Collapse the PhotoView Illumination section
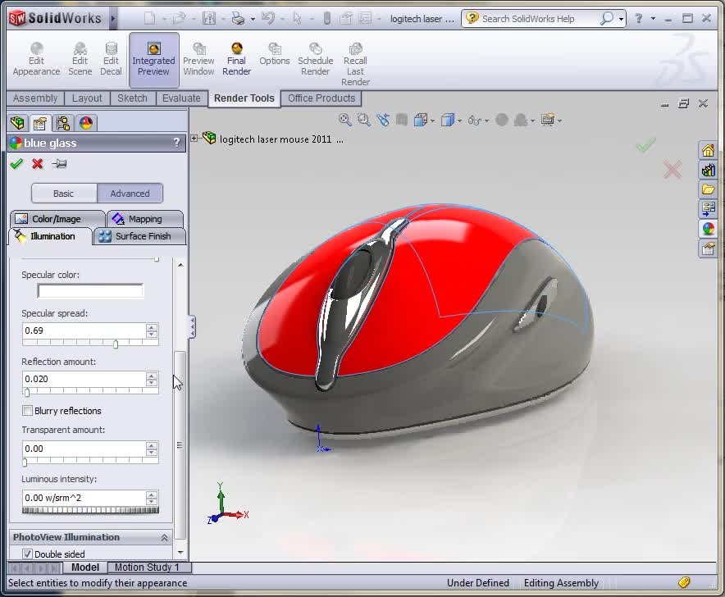 point(164,537)
